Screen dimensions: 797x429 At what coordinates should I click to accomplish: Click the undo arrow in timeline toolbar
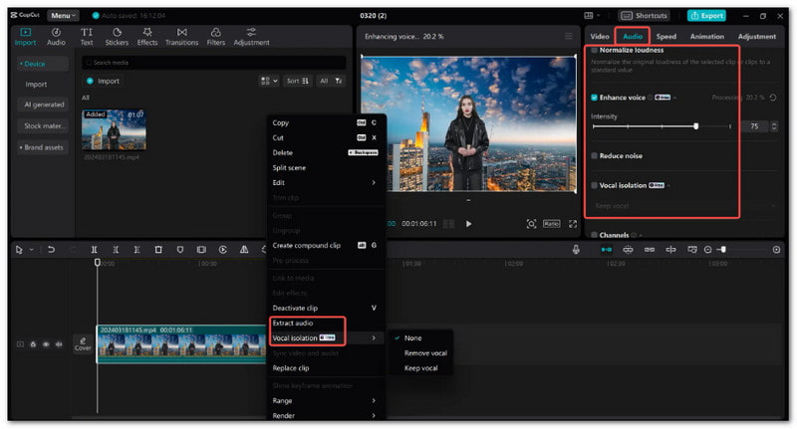click(51, 249)
